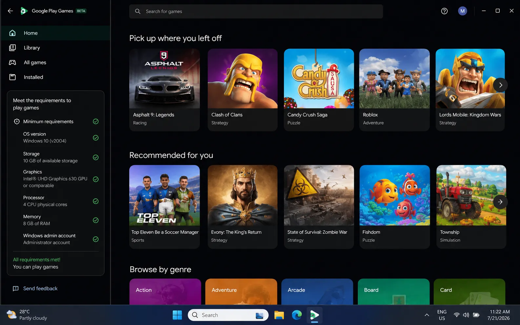Open File Explorer from the taskbar
The height and width of the screenshot is (325, 520).
click(279, 315)
